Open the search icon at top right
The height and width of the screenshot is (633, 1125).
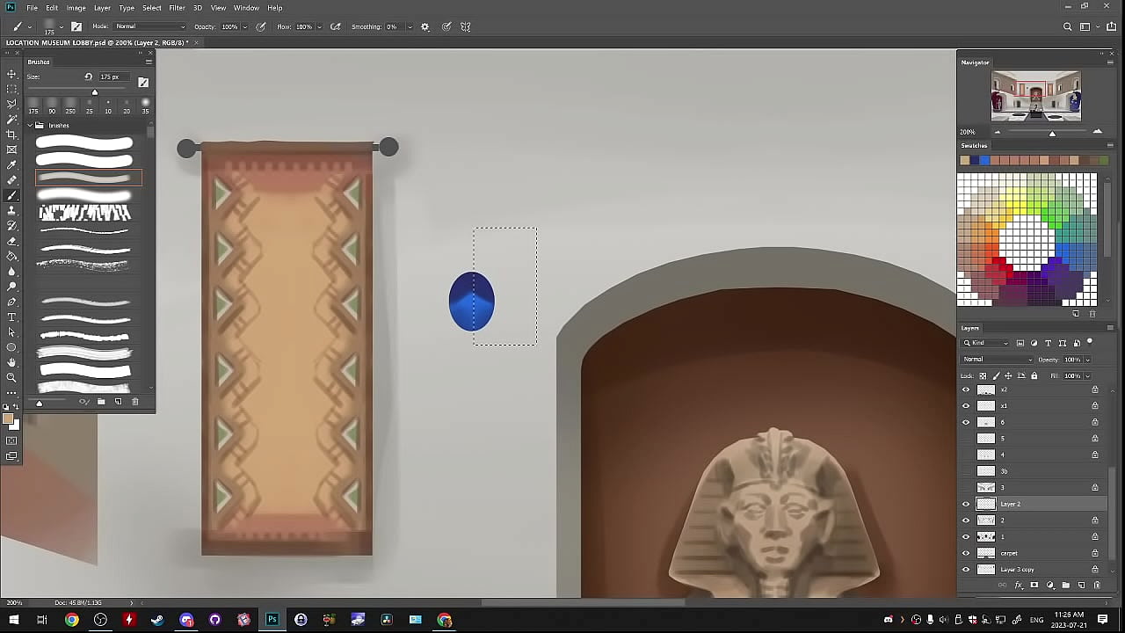click(x=1068, y=27)
